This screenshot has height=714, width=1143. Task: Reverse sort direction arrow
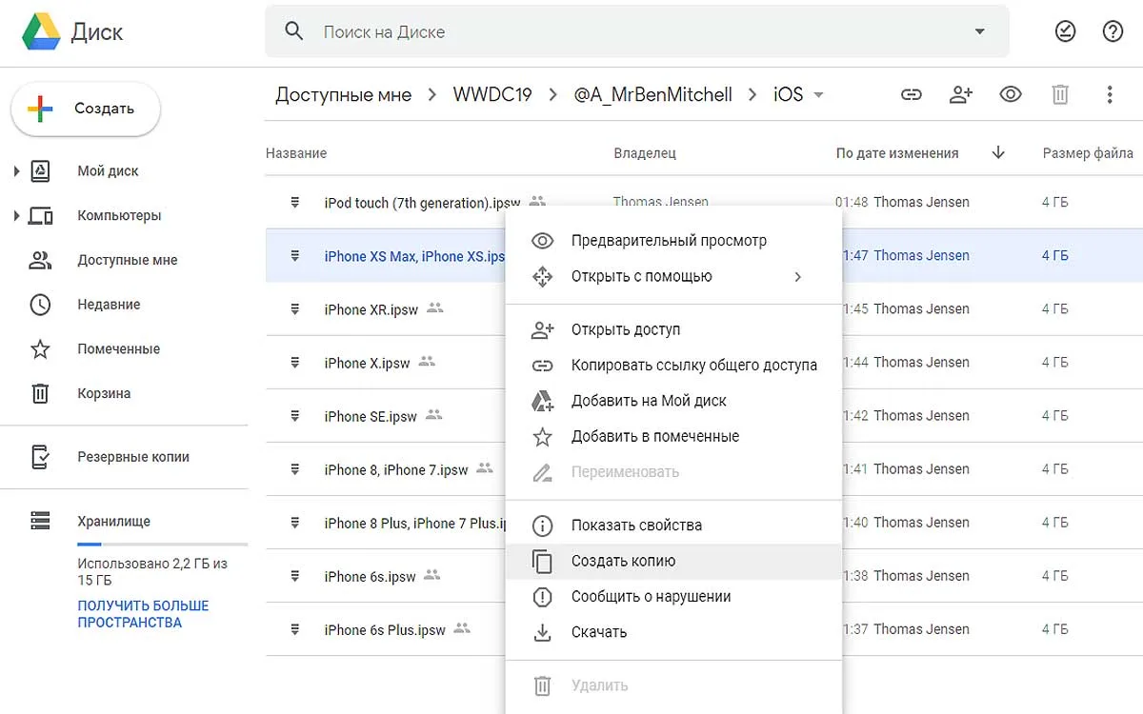[x=998, y=153]
